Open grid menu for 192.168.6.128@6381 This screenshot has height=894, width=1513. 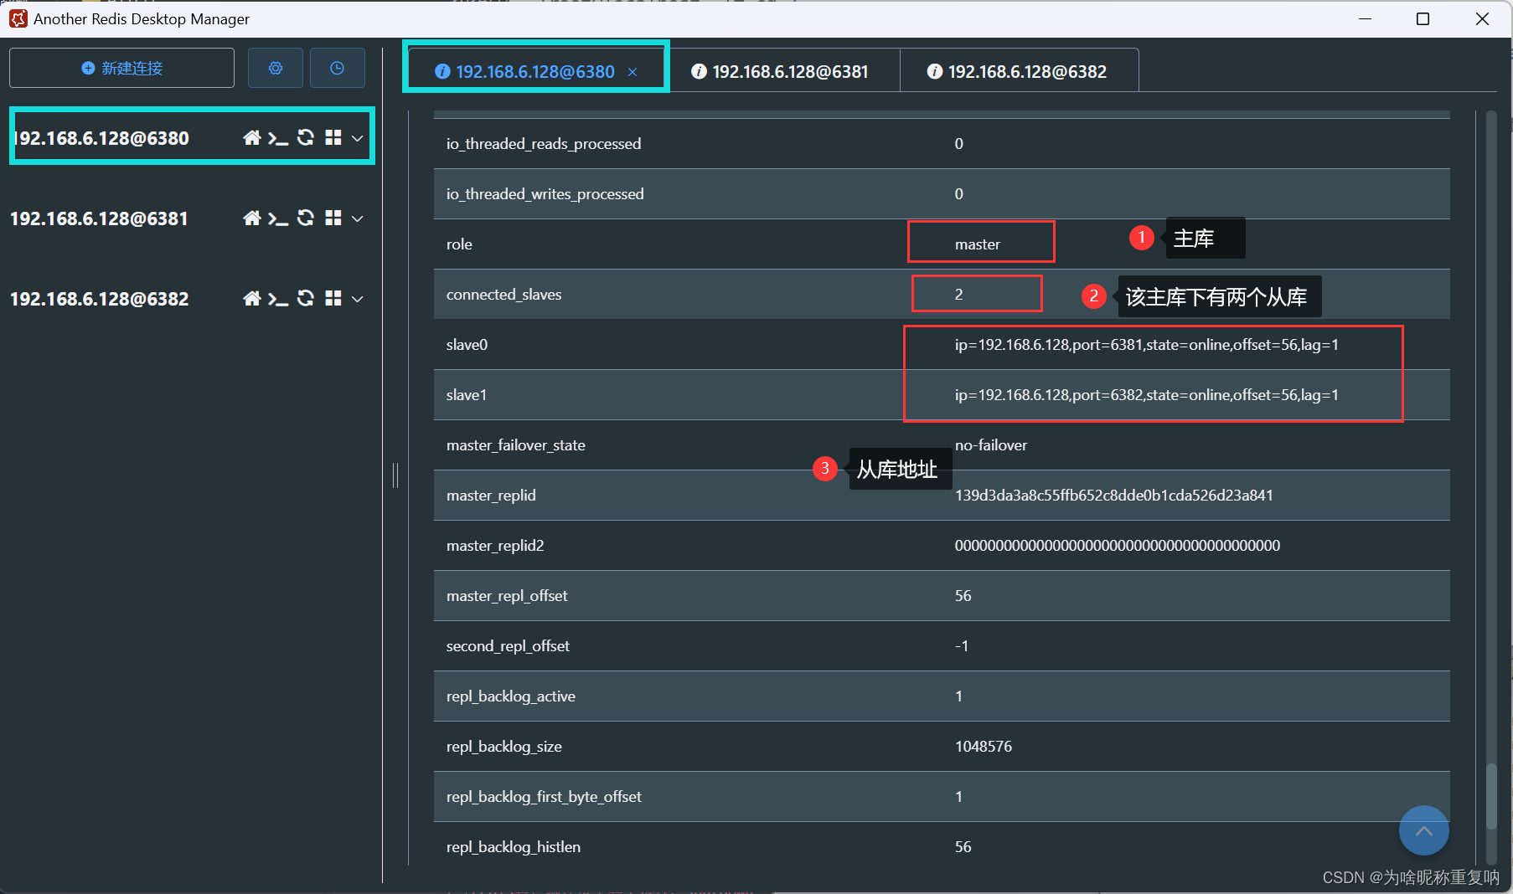[333, 218]
